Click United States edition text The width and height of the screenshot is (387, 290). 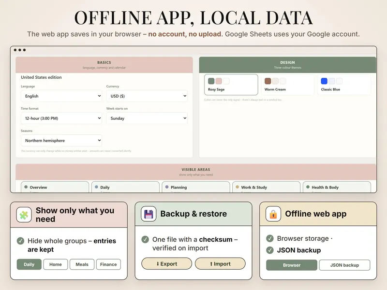[x=41, y=77]
